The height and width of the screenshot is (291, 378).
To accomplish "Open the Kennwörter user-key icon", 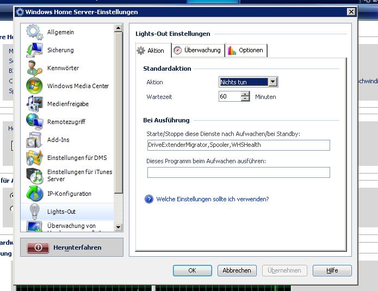I will [x=34, y=68].
